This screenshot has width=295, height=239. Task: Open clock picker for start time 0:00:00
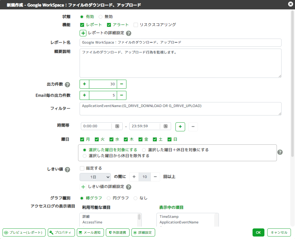[x=117, y=126]
